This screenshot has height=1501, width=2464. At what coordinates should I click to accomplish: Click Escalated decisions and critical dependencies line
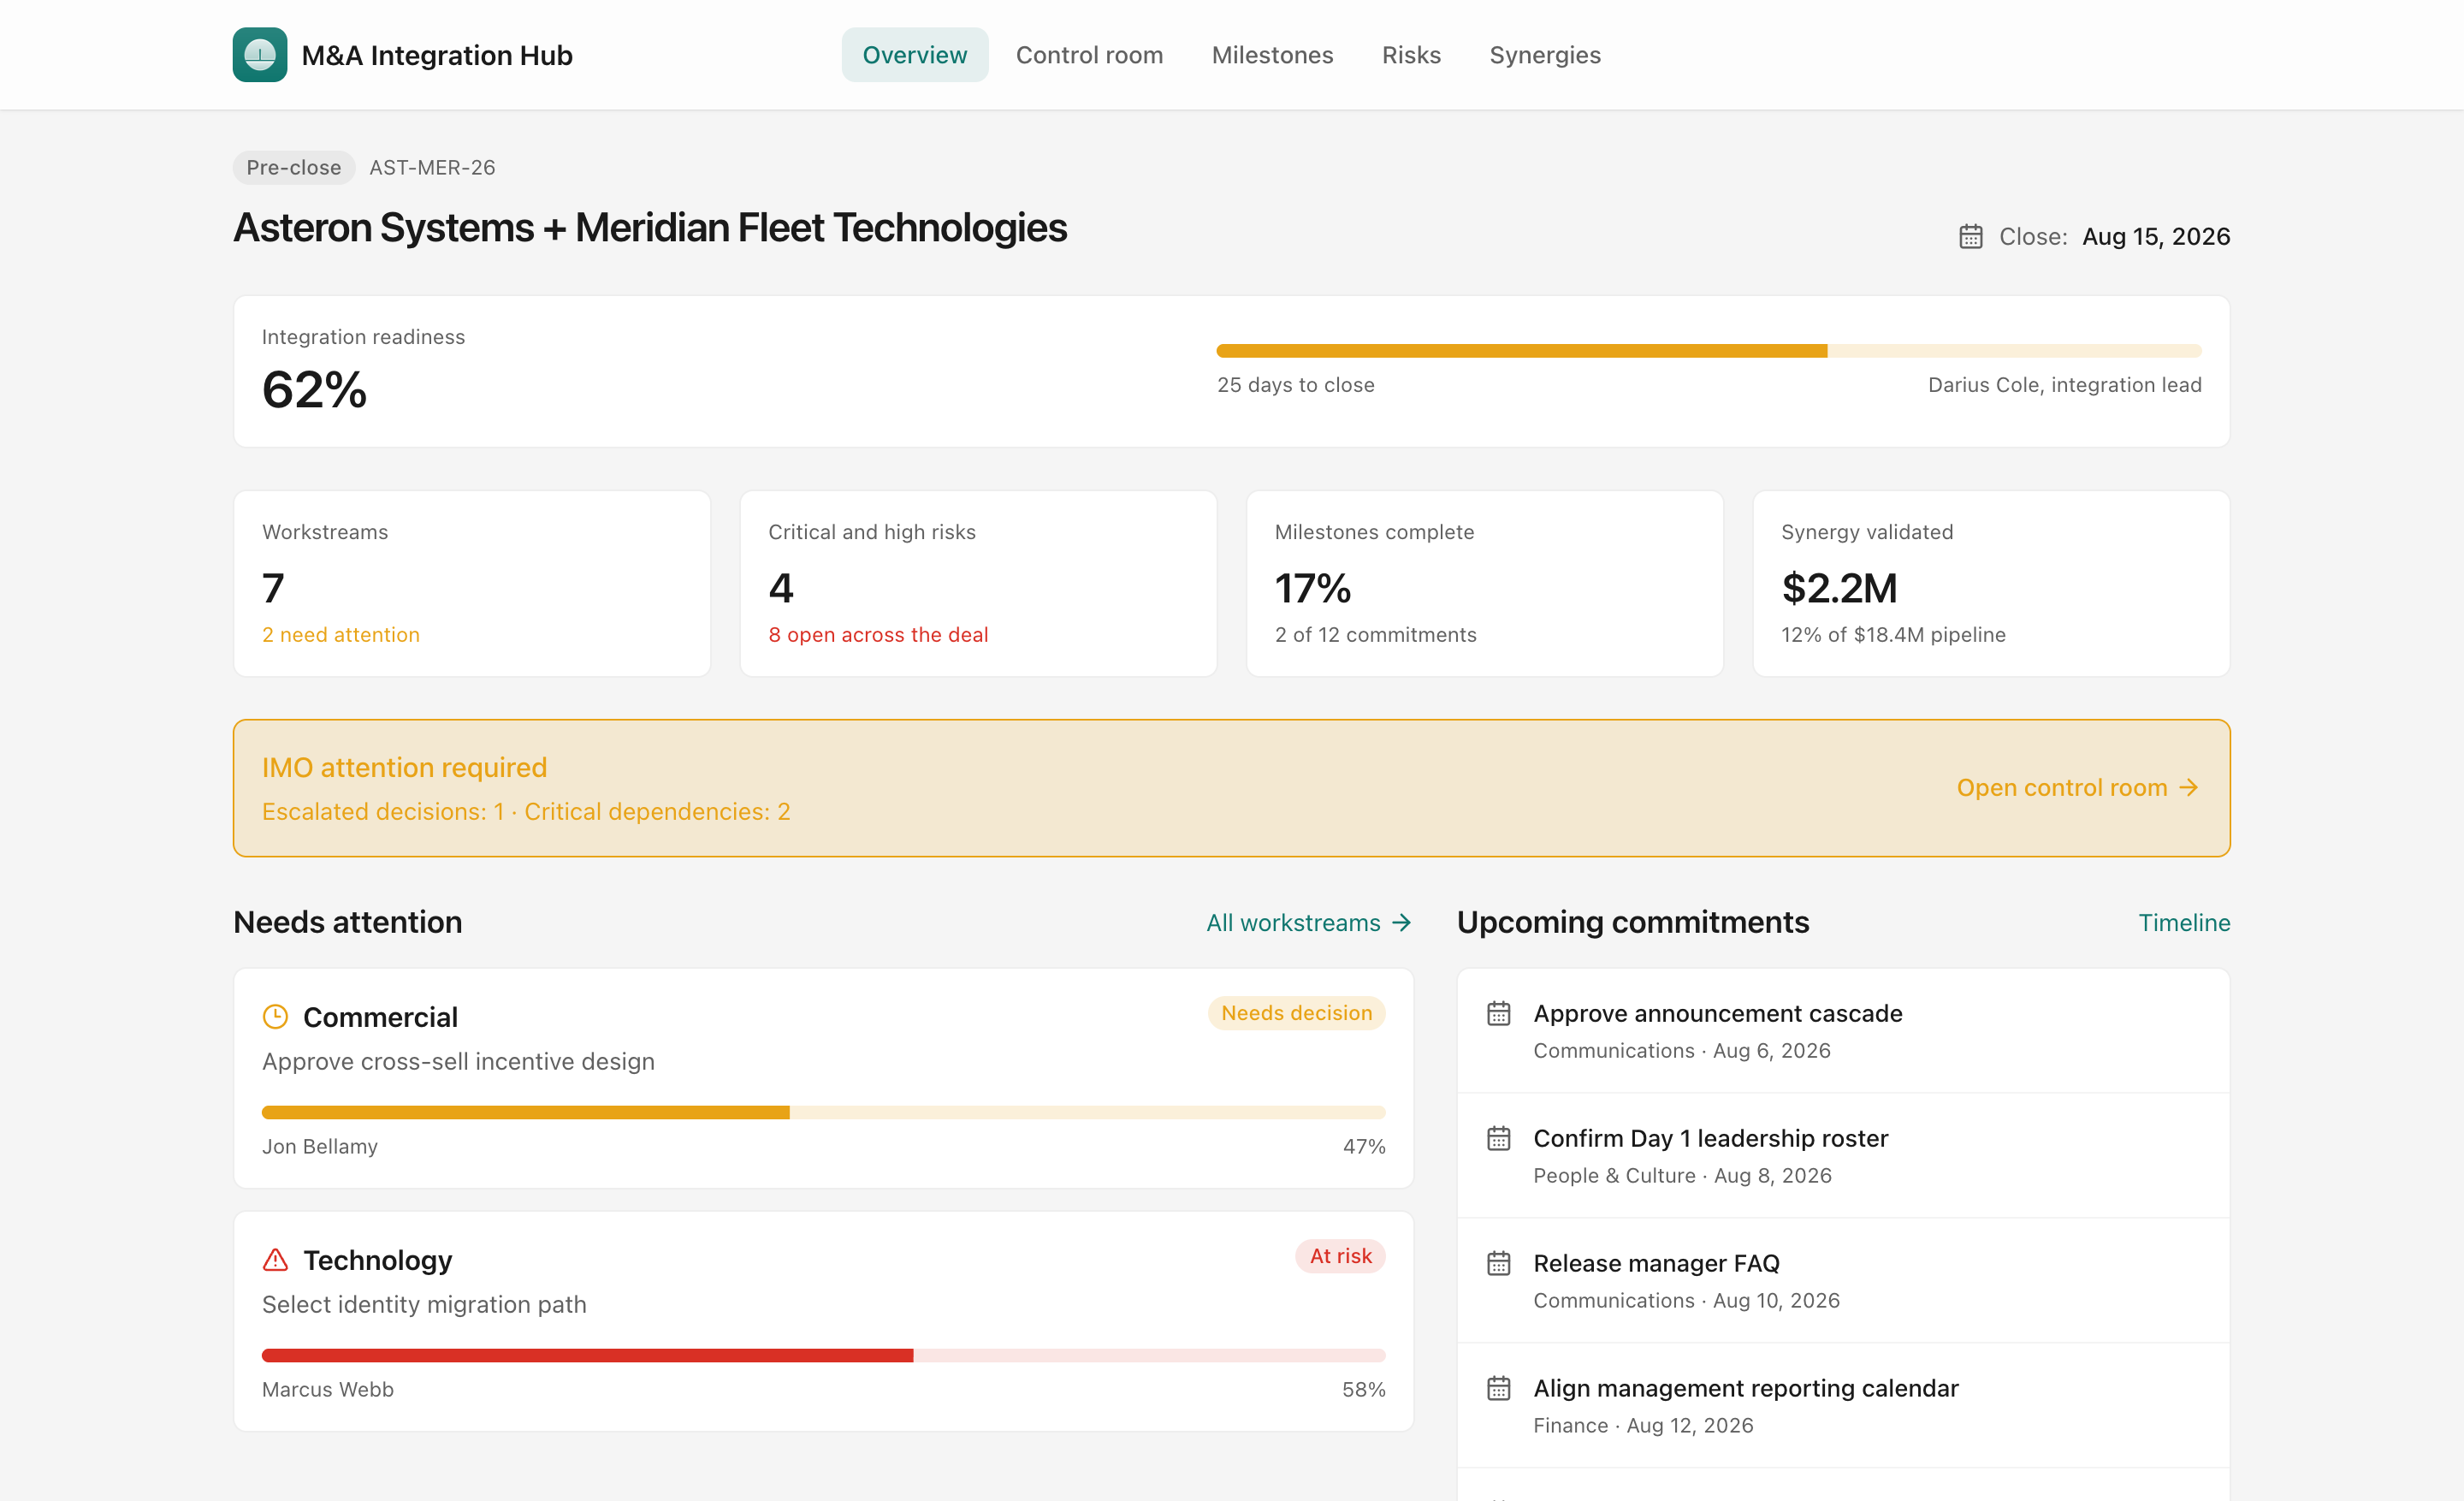[526, 812]
